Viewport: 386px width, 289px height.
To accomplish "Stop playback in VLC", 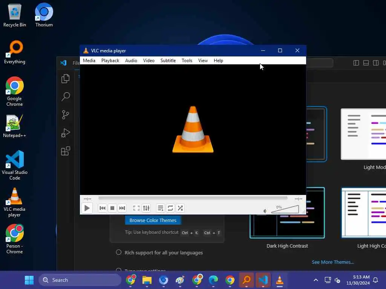I will [112, 208].
